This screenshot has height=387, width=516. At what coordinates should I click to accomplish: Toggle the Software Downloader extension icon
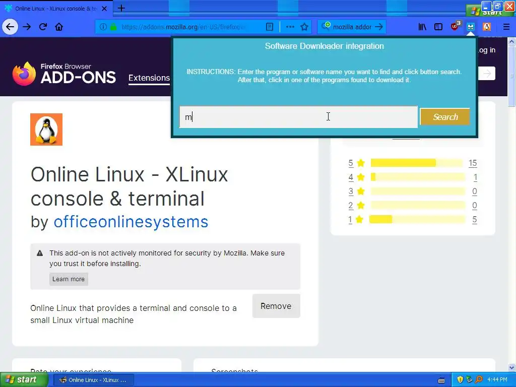click(471, 27)
